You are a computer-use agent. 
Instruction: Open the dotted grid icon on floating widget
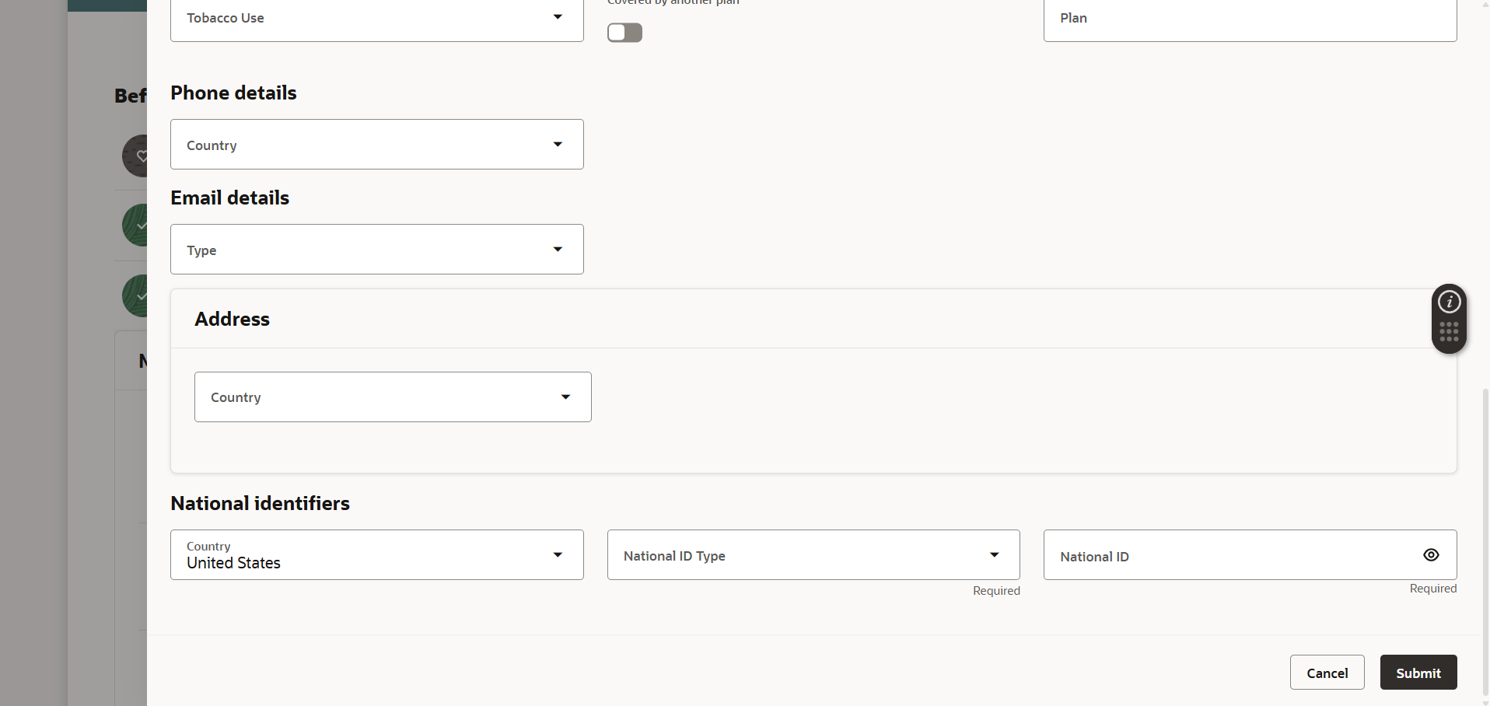pos(1449,332)
